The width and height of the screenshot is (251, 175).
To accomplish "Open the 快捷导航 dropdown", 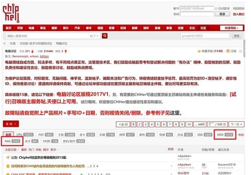I will [231, 28].
